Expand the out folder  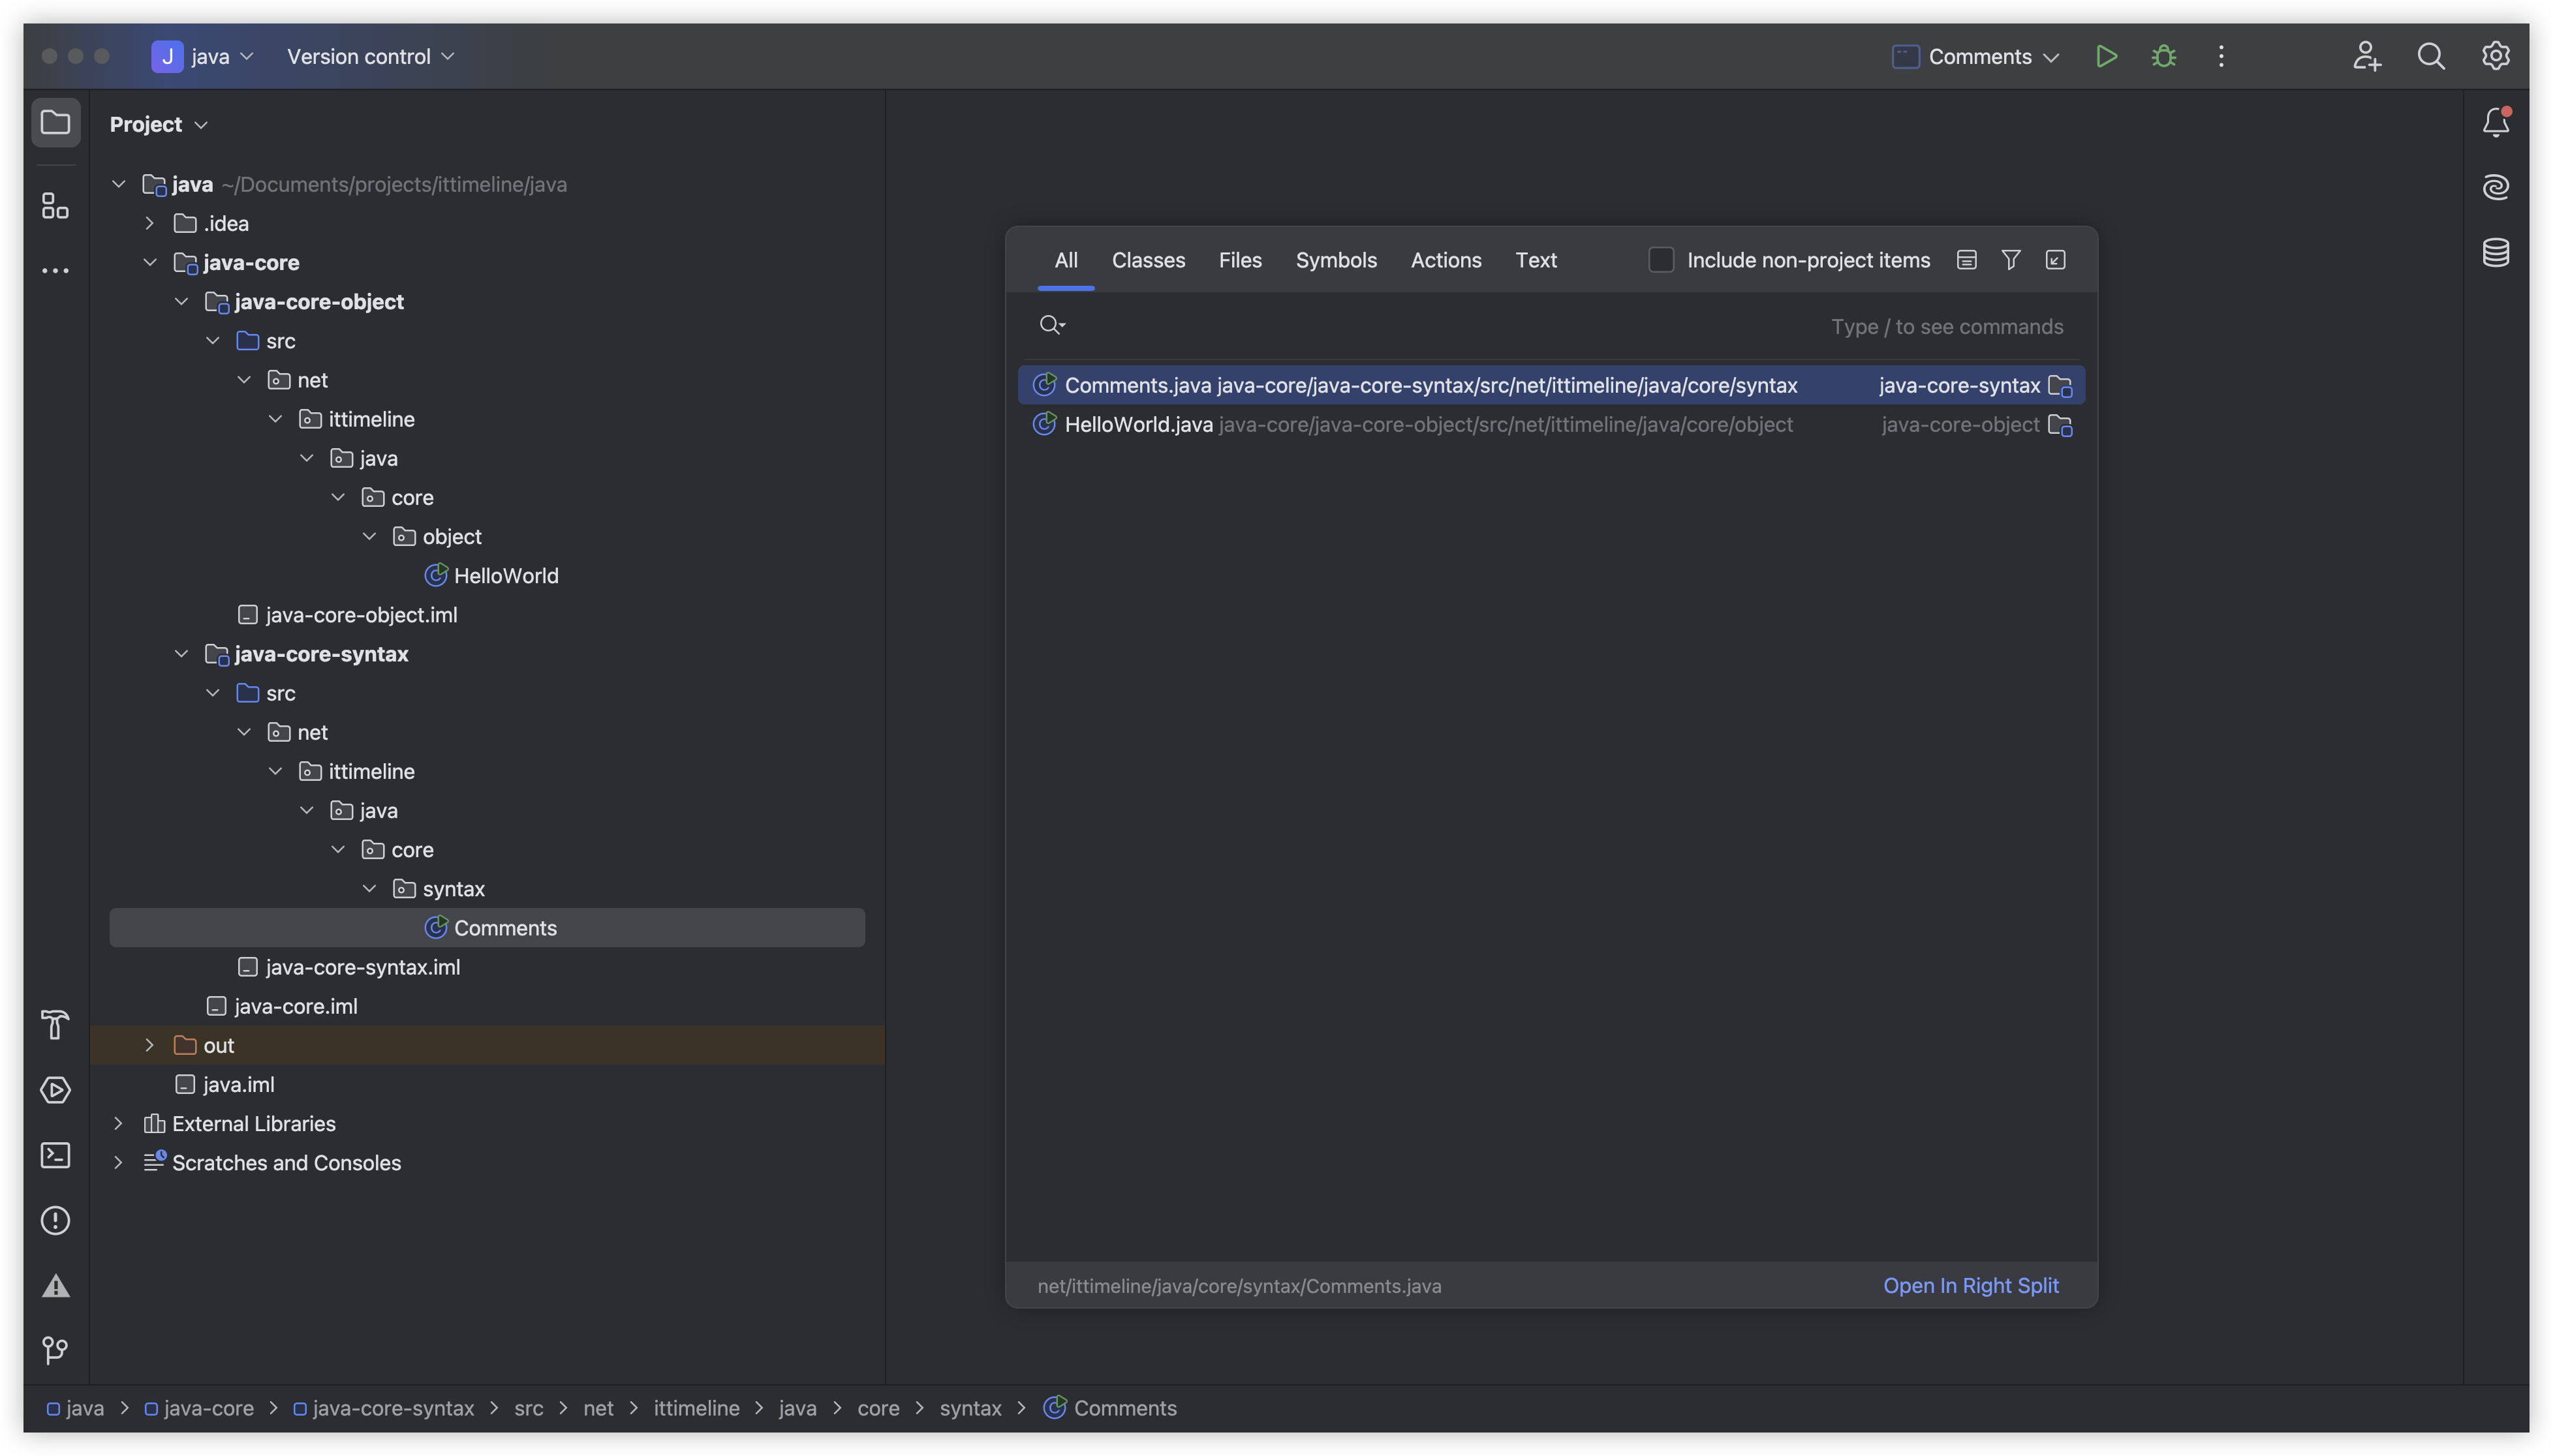point(149,1045)
